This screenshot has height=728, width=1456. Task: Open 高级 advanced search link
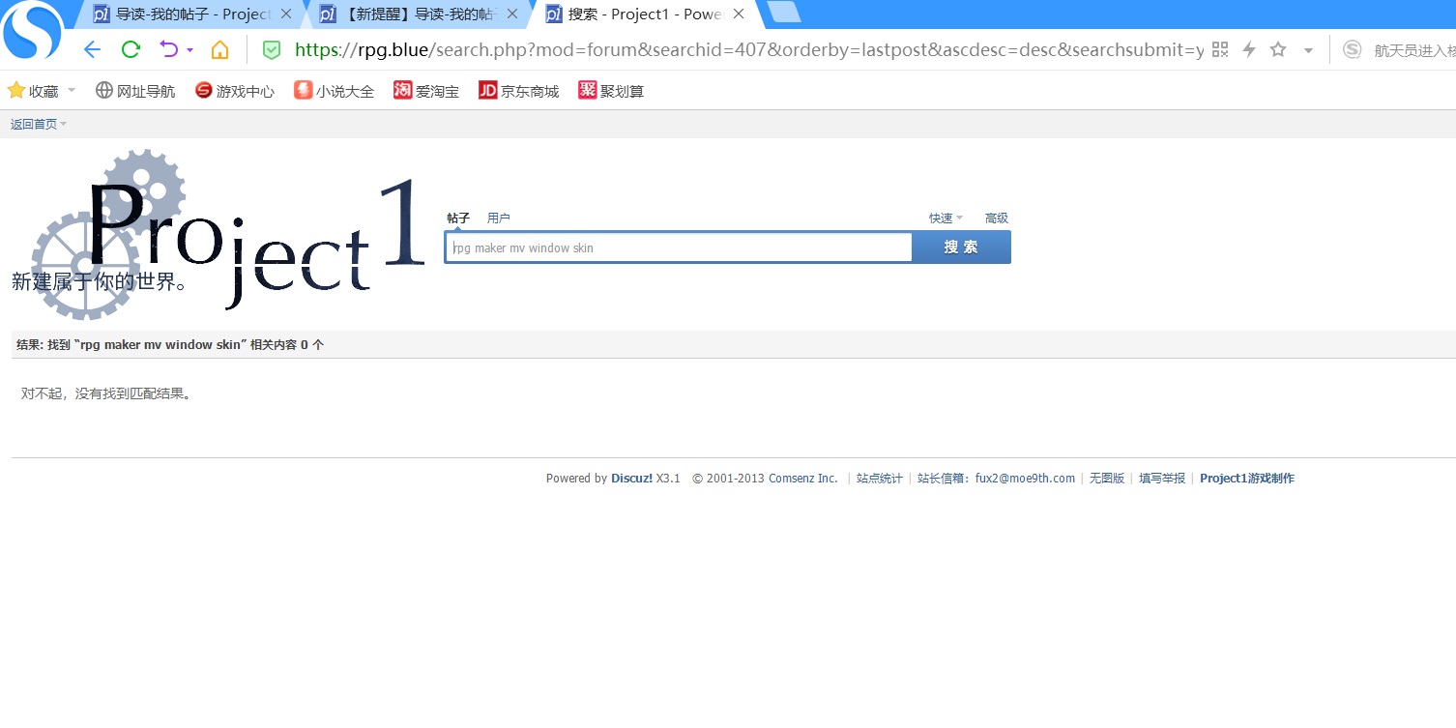pos(997,218)
